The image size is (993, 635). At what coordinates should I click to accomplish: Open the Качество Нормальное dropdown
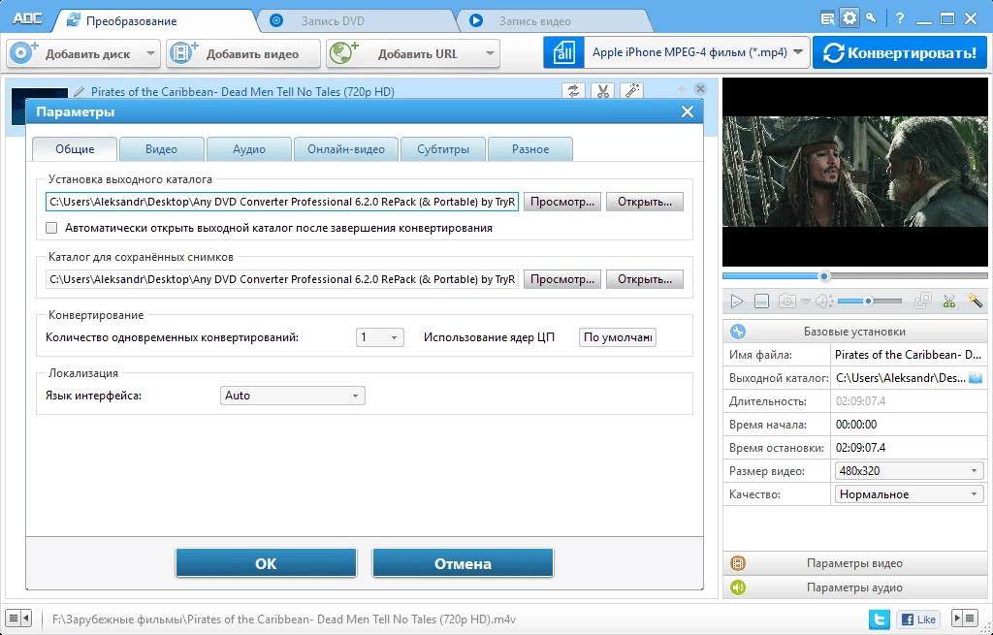pos(910,494)
